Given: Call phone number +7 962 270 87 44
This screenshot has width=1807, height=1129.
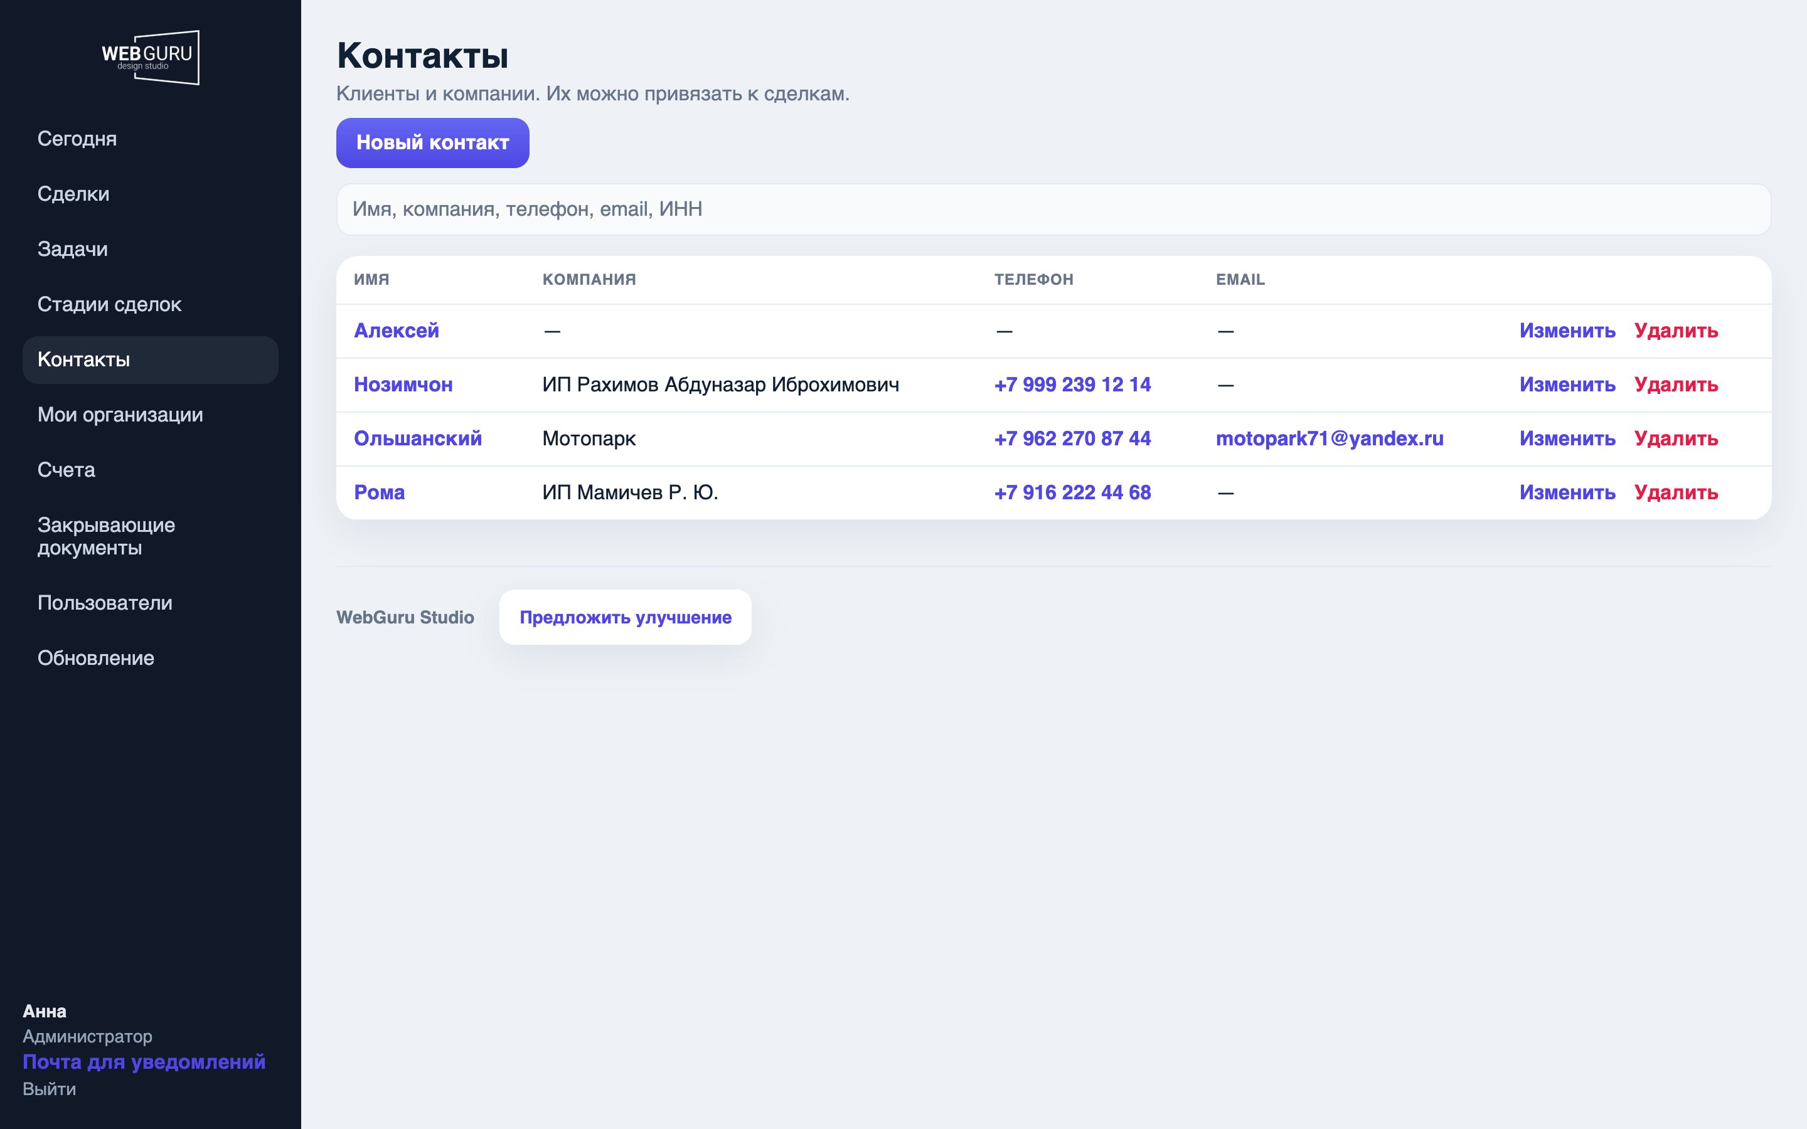Looking at the screenshot, I should click(x=1072, y=439).
